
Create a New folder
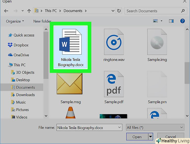[x=42, y=21]
